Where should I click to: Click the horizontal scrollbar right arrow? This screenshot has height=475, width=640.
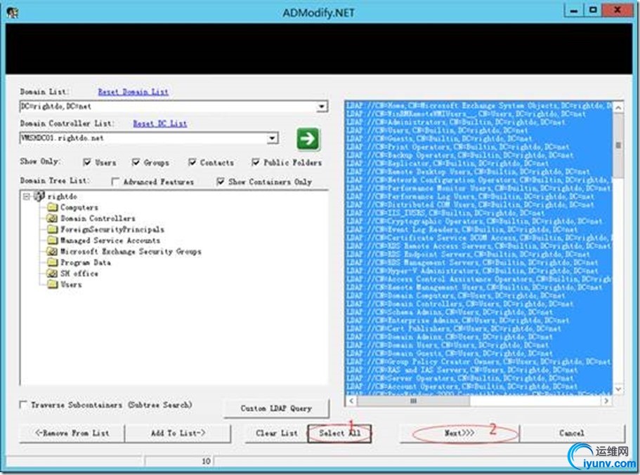point(606,401)
